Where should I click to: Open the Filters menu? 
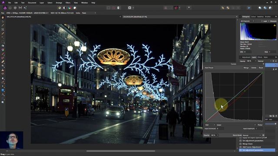click(x=68, y=3)
